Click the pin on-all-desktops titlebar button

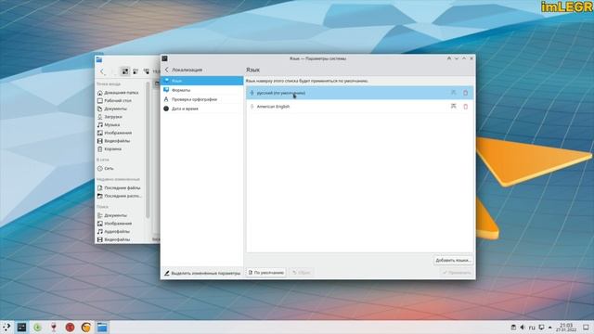coord(449,58)
